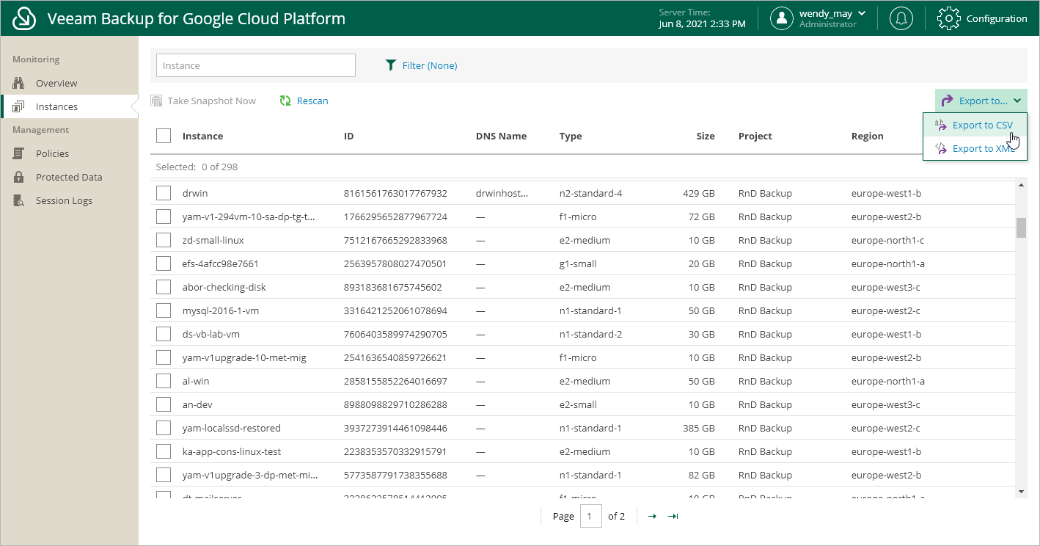
Task: Go to next page arrow
Action: click(x=652, y=517)
